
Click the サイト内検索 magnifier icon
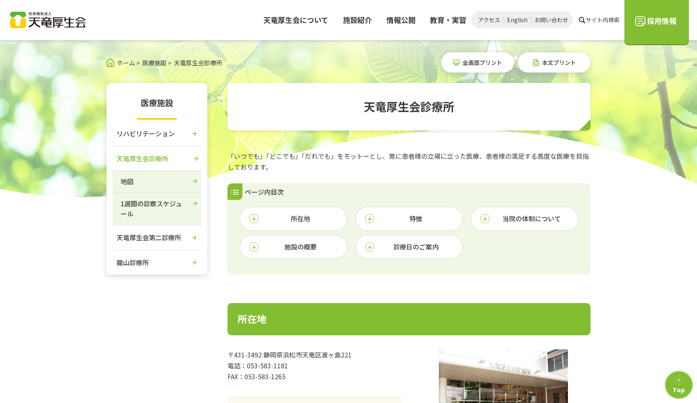click(x=582, y=19)
